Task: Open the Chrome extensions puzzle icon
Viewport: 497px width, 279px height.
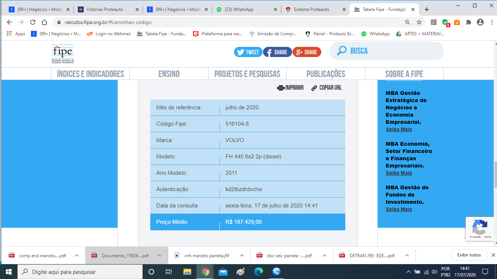Action: pos(469,22)
